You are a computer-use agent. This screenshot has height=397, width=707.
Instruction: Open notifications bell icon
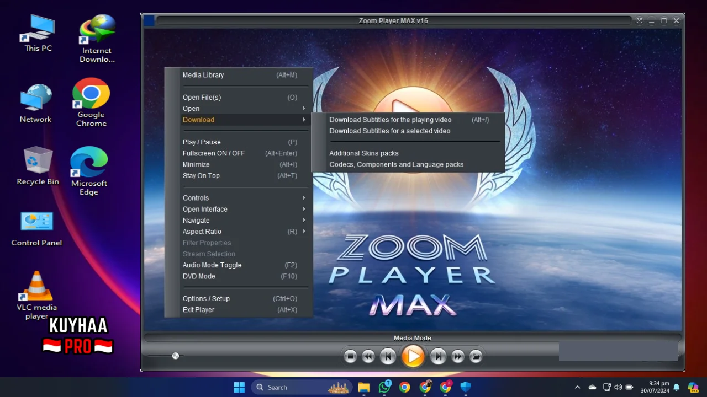tap(676, 387)
